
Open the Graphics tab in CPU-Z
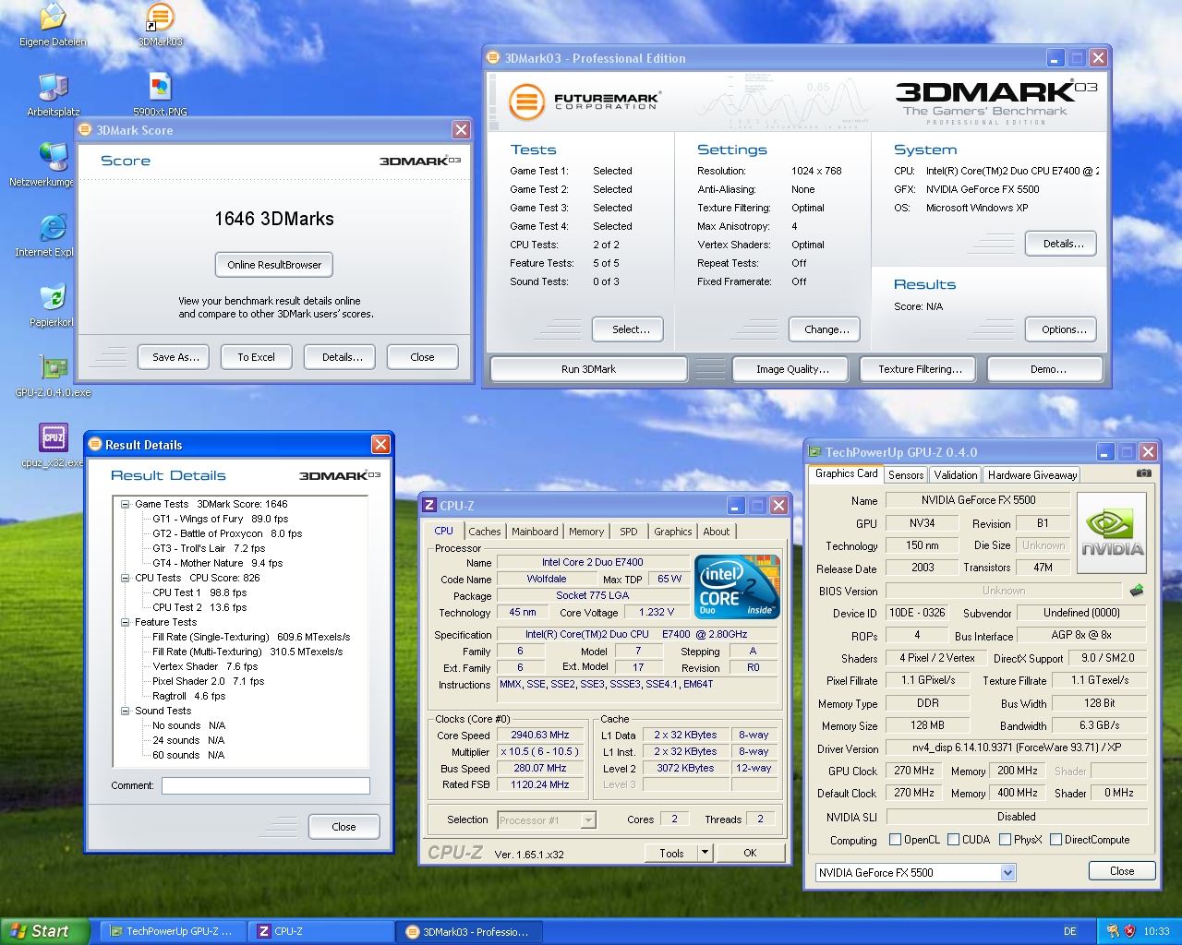coord(672,532)
